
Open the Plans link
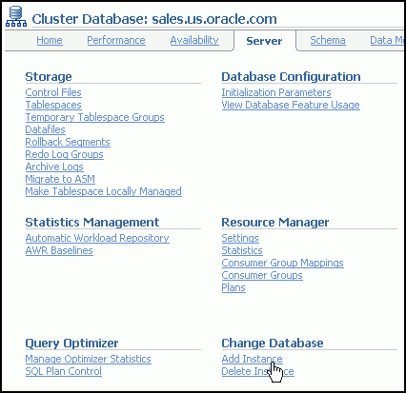click(x=233, y=287)
